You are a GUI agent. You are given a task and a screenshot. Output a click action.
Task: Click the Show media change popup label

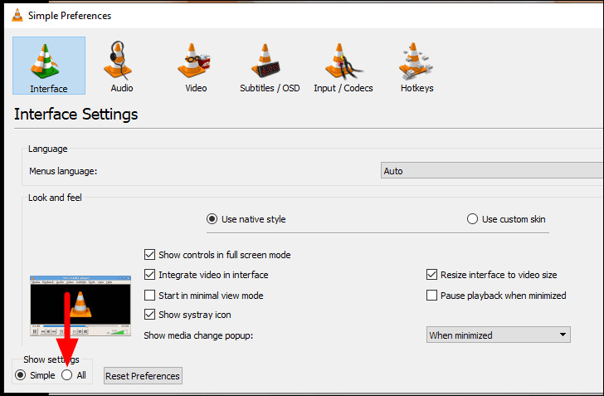(198, 335)
